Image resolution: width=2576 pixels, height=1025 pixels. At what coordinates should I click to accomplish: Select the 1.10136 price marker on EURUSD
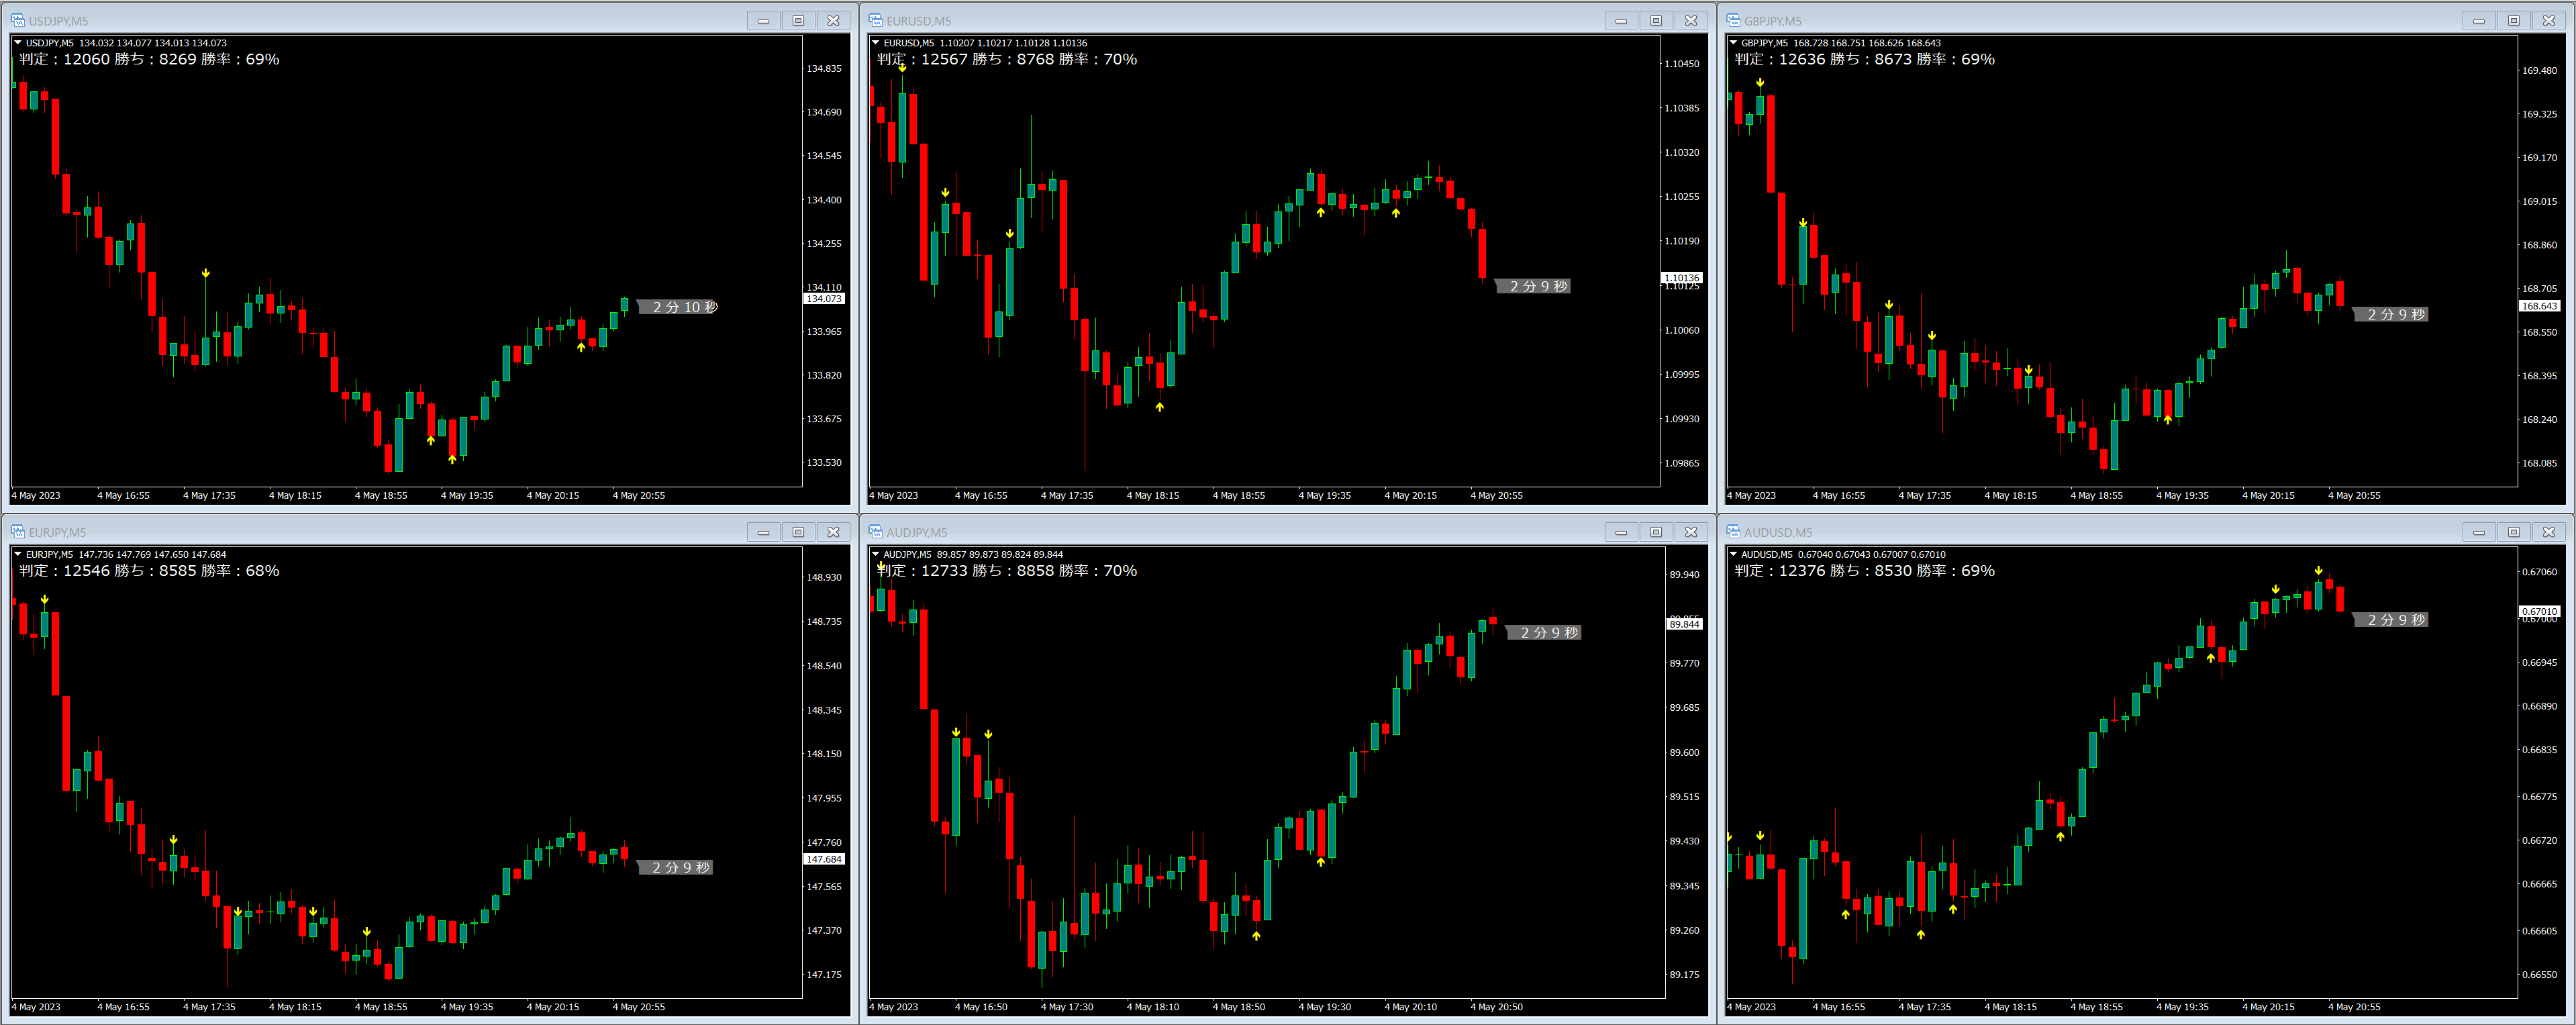click(1681, 278)
